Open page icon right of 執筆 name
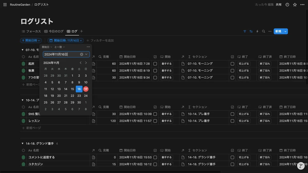The image size is (308, 173). click(93, 71)
